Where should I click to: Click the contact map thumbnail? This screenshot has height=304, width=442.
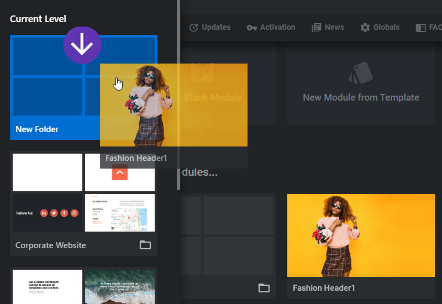[120, 213]
